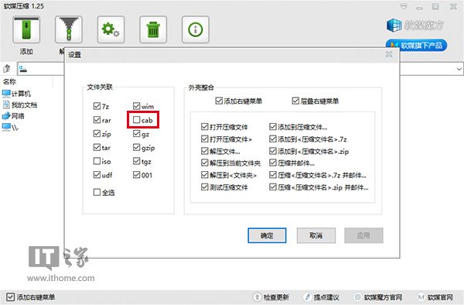464x305 pixels.
Task: Click the Ruanmei Mofang cube logo
Action: (394, 26)
